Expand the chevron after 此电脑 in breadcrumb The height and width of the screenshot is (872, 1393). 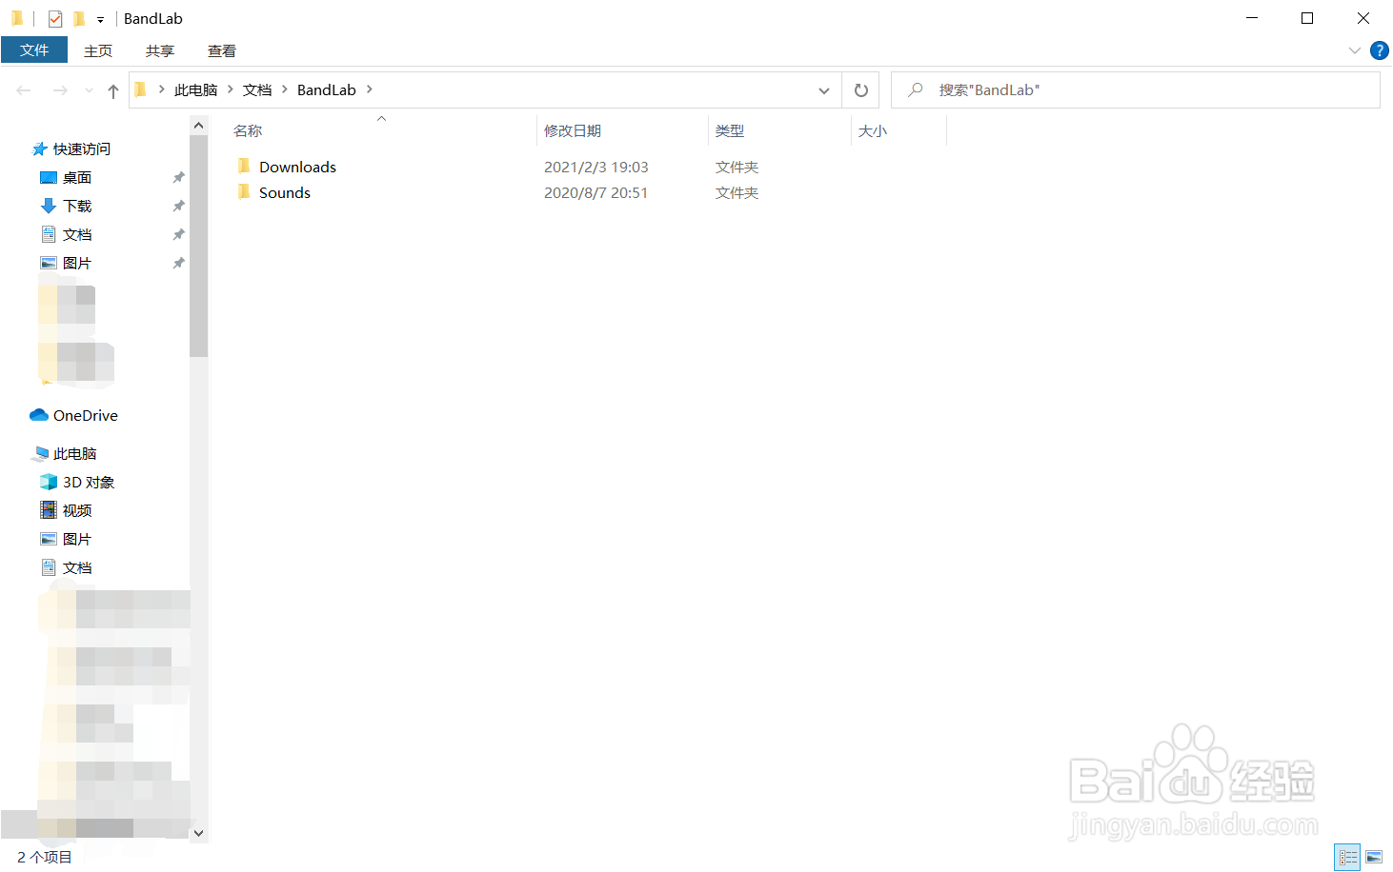tap(231, 89)
